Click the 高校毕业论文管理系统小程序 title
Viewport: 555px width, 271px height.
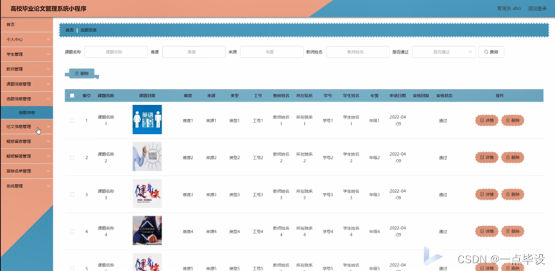tap(48, 8)
